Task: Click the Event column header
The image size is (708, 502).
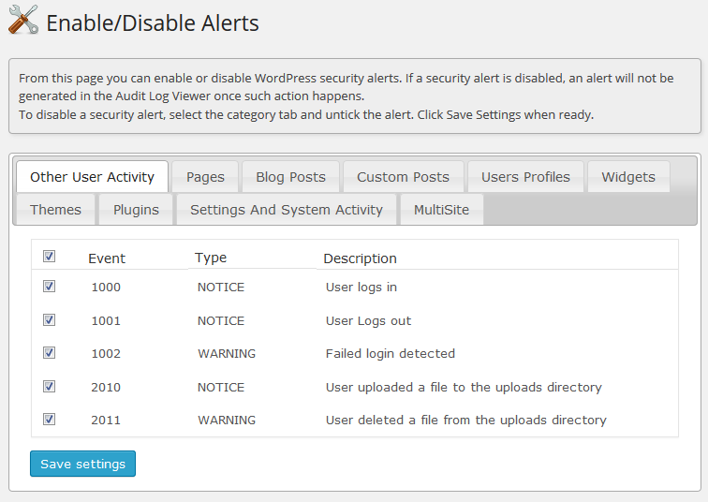Action: 107,258
